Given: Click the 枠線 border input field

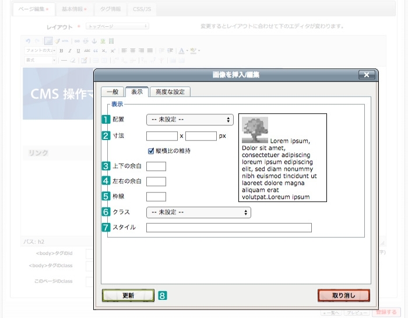Looking at the screenshot, I should click(156, 197).
